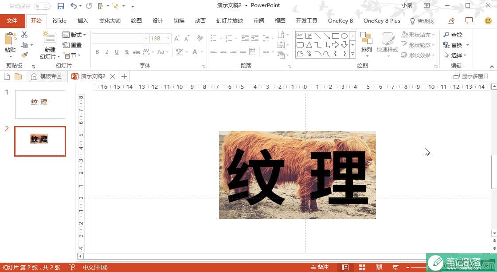Click the Text Shadow S icon
The image size is (497, 272).
pos(127,52)
